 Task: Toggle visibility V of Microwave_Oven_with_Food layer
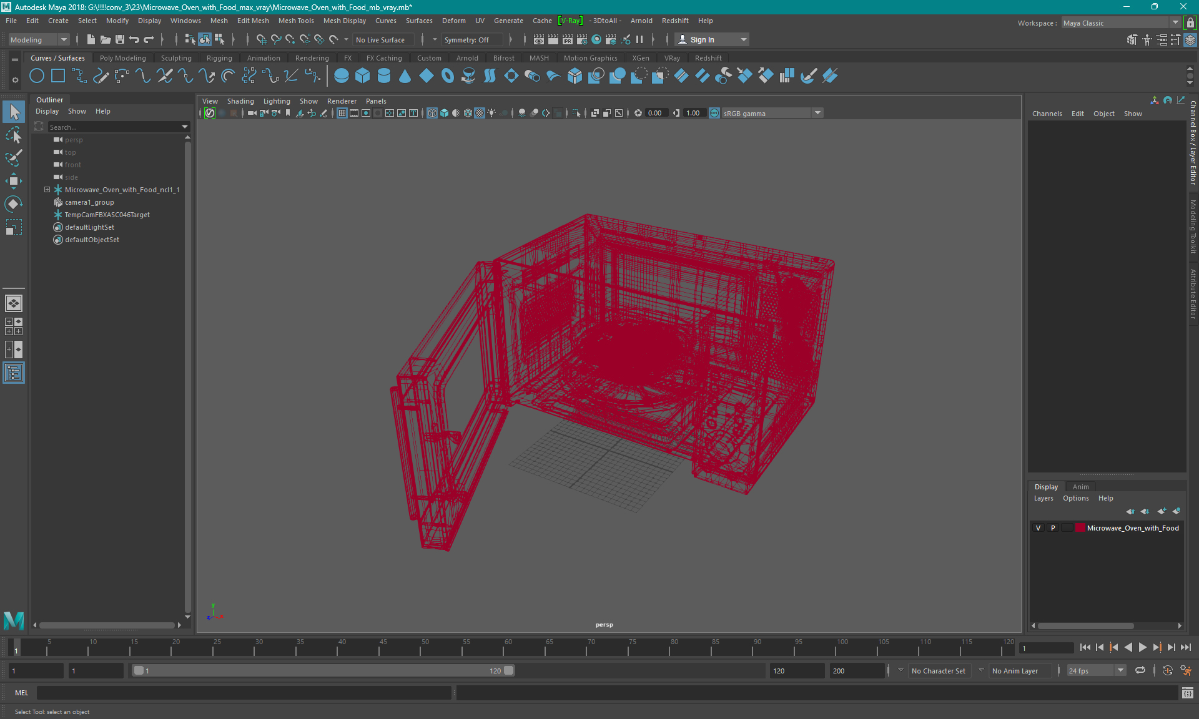(x=1039, y=528)
